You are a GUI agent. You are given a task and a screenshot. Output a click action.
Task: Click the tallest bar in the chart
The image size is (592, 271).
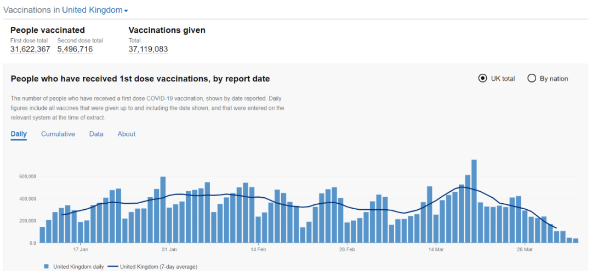474,201
